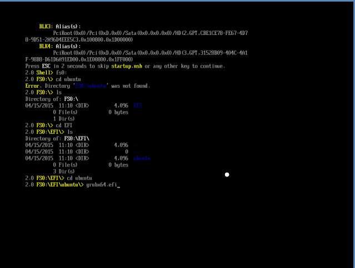Click the white mouse cursor dot
The height and width of the screenshot is (268, 355).
point(227,175)
